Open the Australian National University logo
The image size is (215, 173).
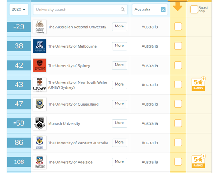pos(40,27)
